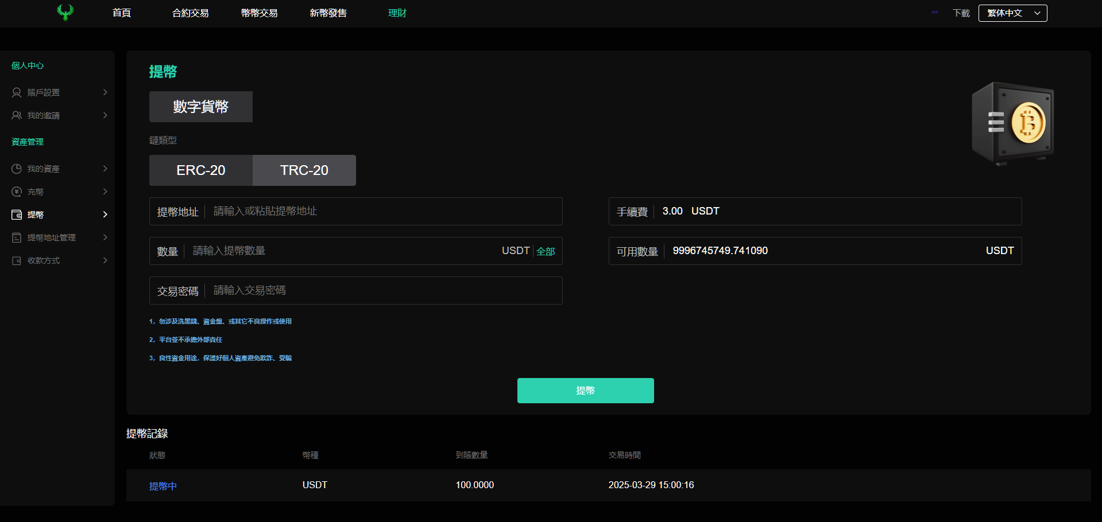
Task: Select the TRC-20 chain type
Action: 304,170
